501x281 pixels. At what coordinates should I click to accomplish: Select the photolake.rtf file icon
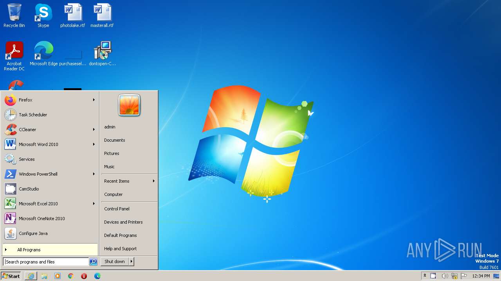72,16
